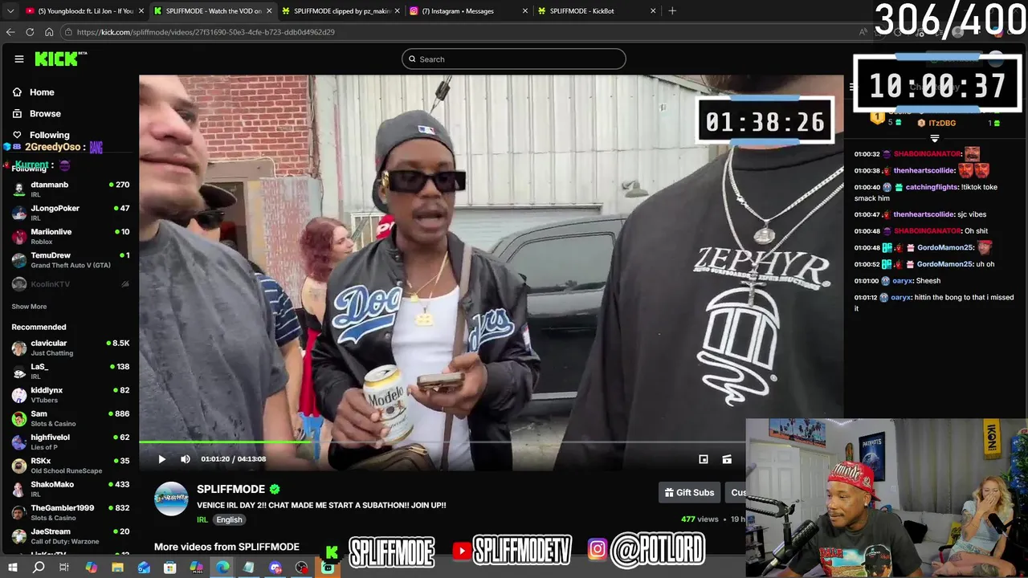
Task: Click catchingflights username in chat
Action: coord(932,187)
